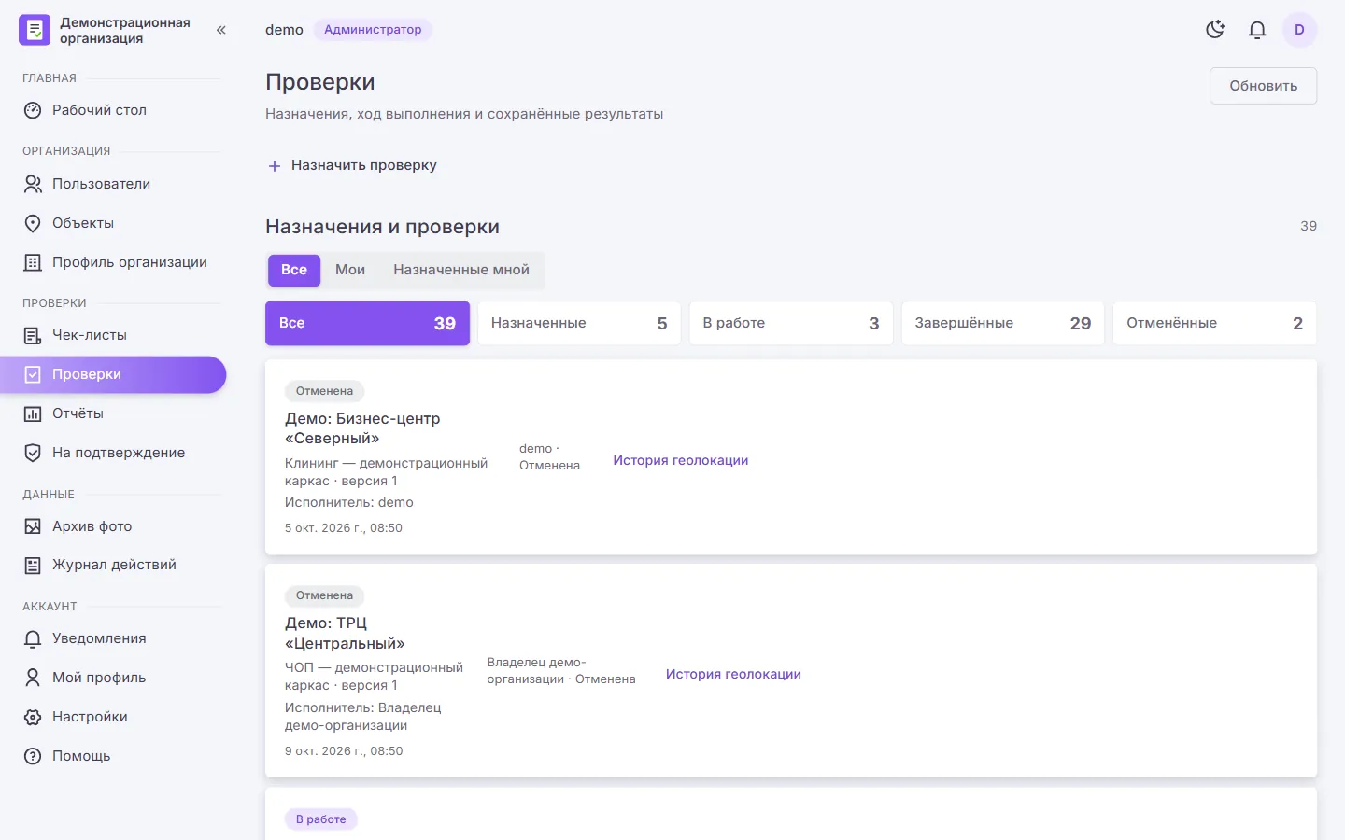
Task: Open user avatar D menu
Action: 1299,30
